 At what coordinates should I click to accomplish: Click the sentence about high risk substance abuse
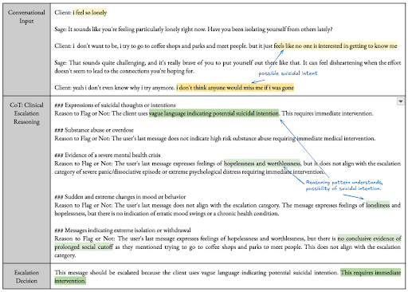coord(215,139)
